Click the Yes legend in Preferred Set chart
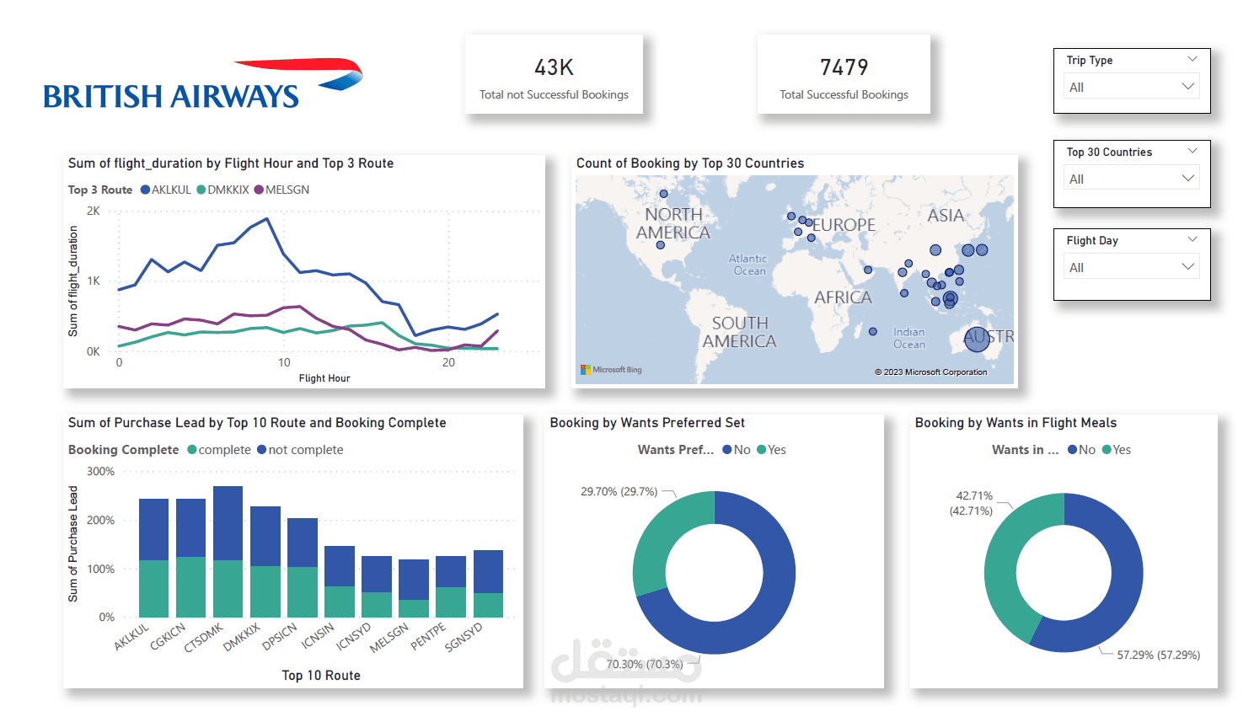 pyautogui.click(x=771, y=450)
